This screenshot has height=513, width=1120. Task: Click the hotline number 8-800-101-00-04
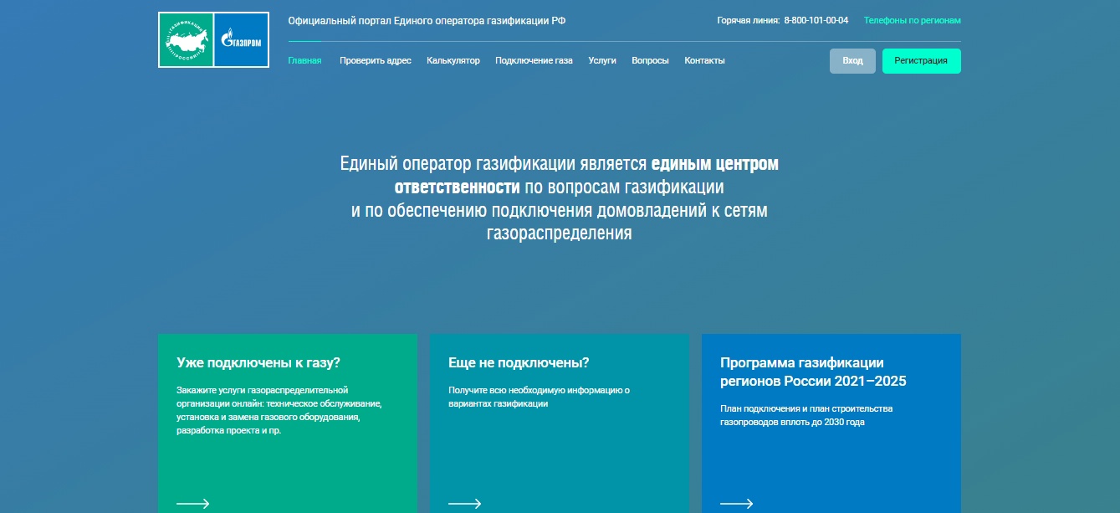click(x=816, y=20)
